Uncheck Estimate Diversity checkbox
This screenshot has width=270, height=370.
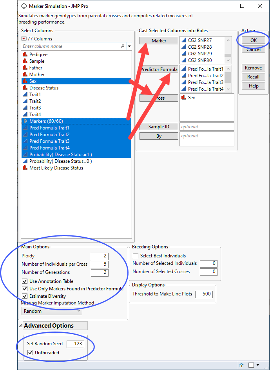(25, 296)
